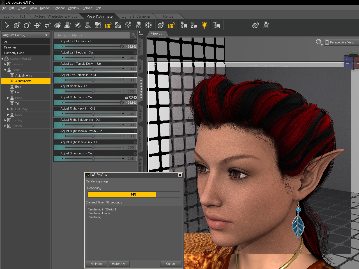This screenshot has width=359, height=269.
Task: Open the Perspective View camera dropdown
Action: [342, 42]
